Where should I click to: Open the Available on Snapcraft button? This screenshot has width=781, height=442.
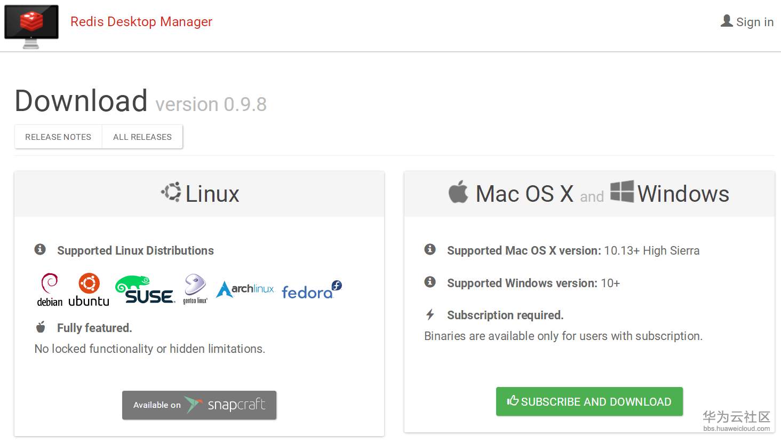199,405
